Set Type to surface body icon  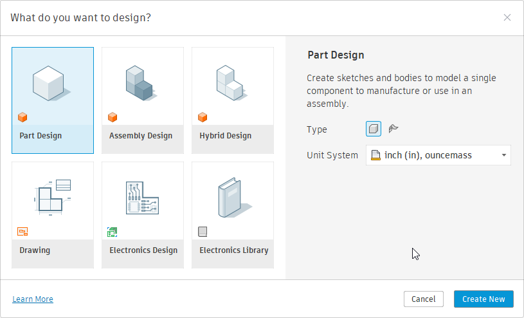tap(393, 129)
